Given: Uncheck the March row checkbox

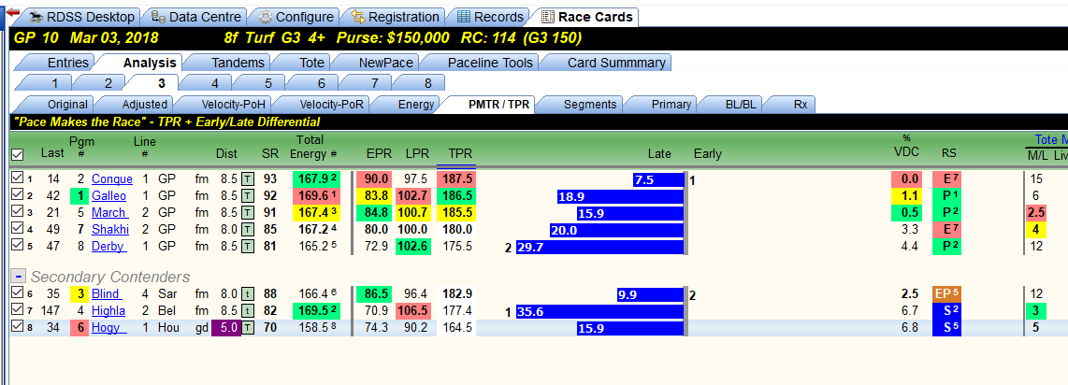Looking at the screenshot, I should 18,212.
